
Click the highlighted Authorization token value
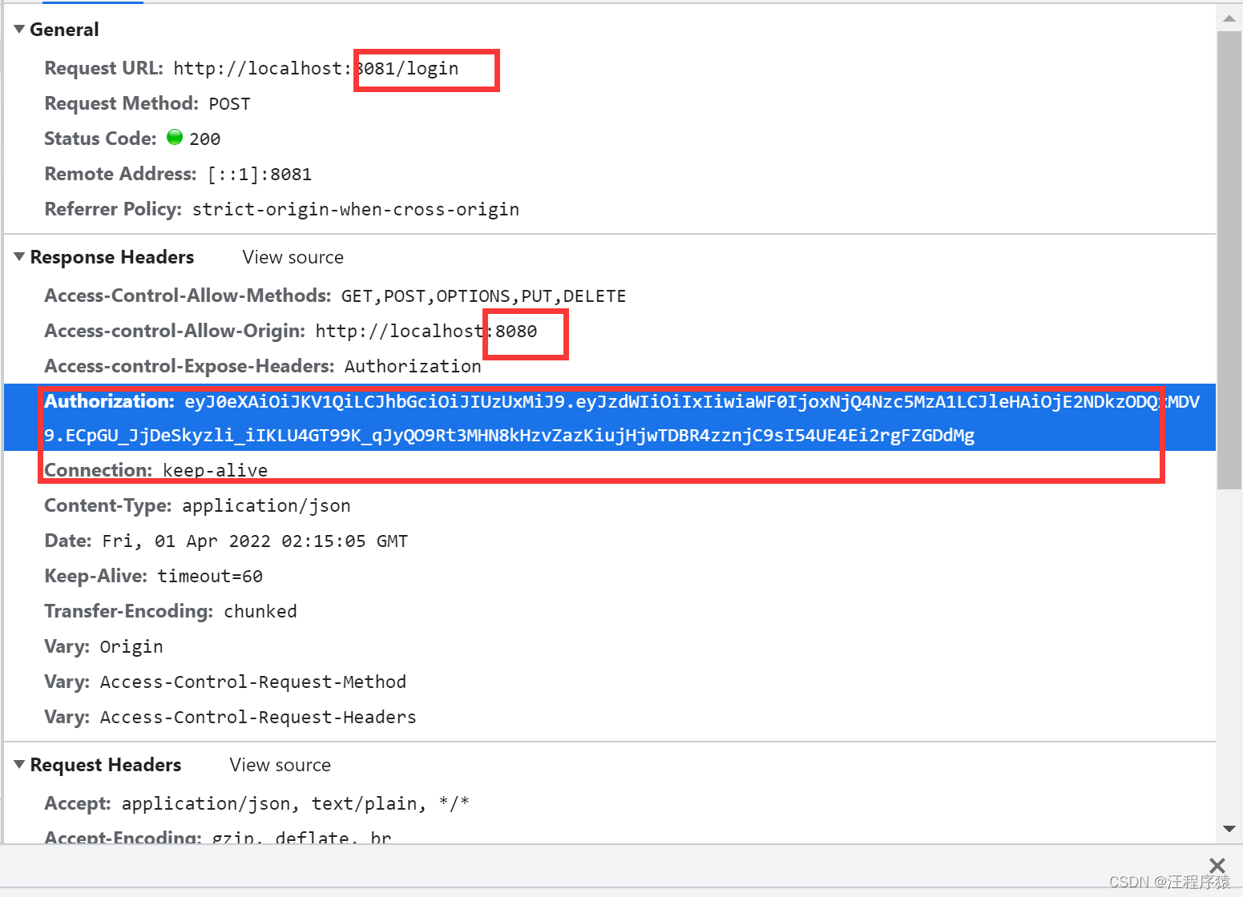(622, 418)
